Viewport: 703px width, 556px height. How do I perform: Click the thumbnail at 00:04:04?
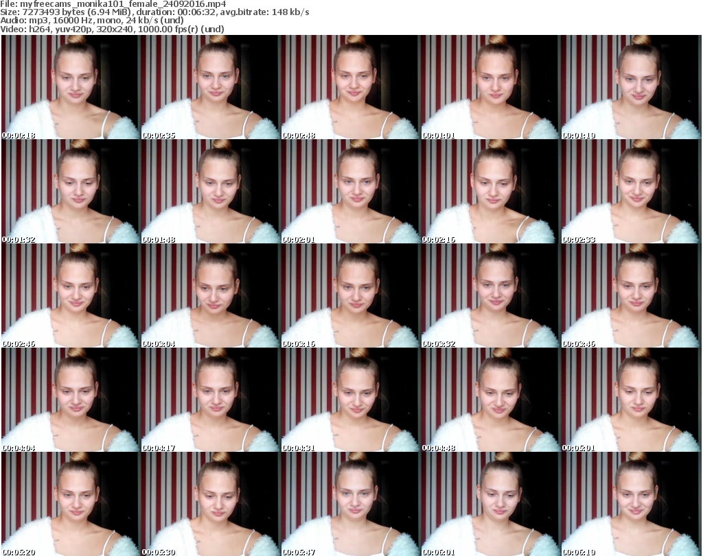70,400
